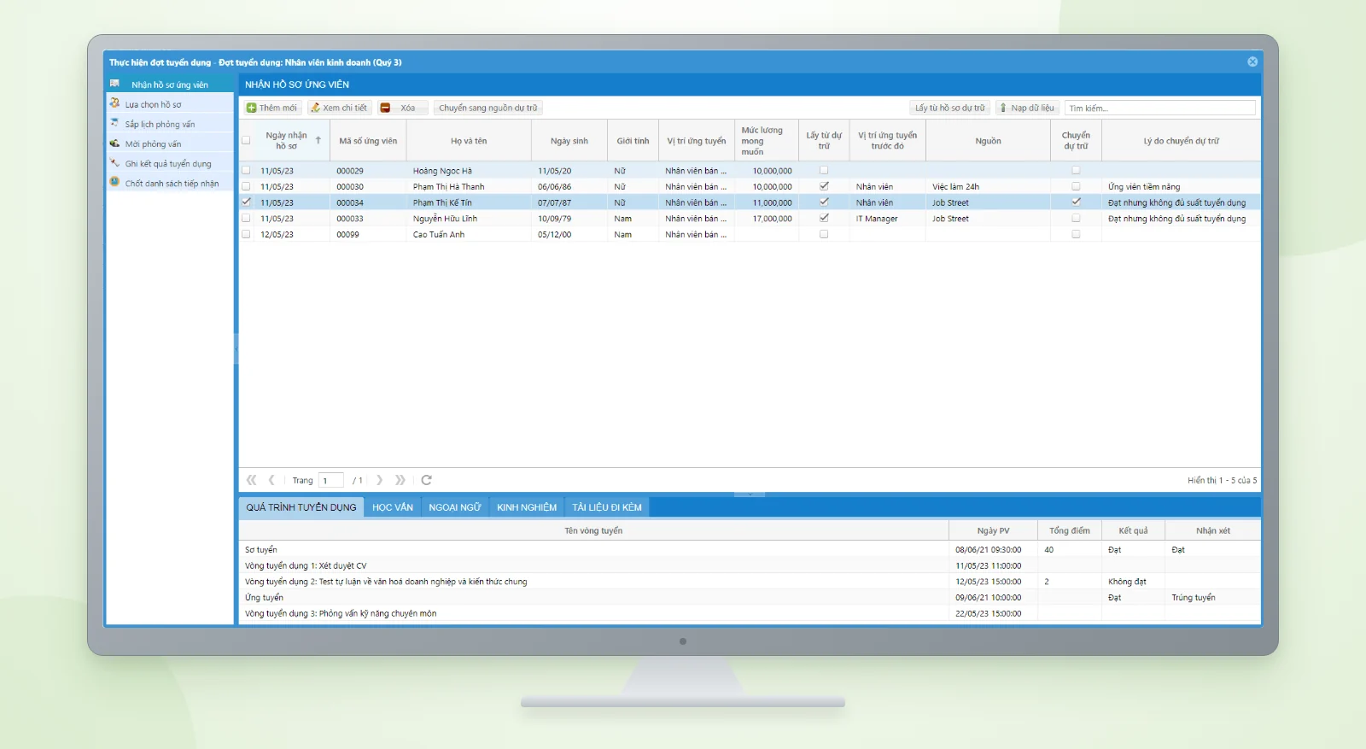1366x749 pixels.
Task: Toggle 'Chuyển dự trữ' for Nguyễn Hữu Lĩnh
Action: click(1076, 218)
